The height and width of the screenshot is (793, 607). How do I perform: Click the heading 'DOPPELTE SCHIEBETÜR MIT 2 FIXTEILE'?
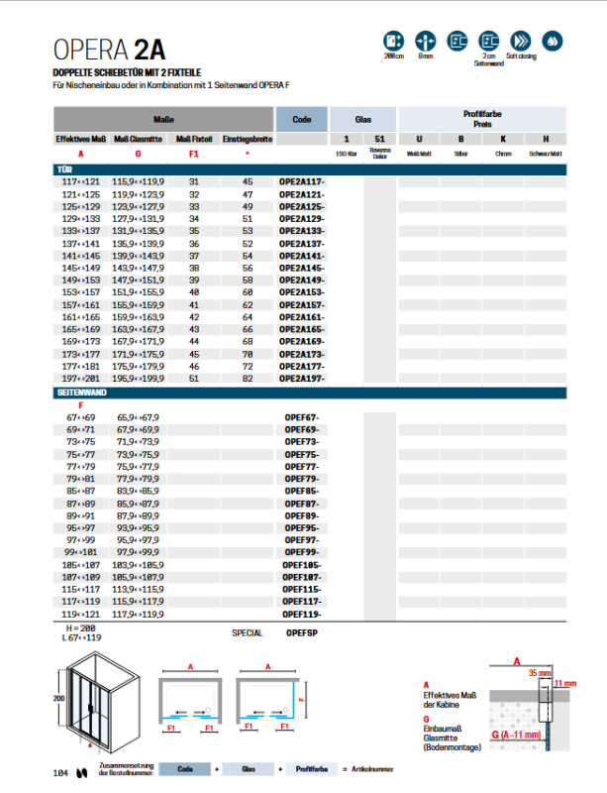[x=127, y=72]
